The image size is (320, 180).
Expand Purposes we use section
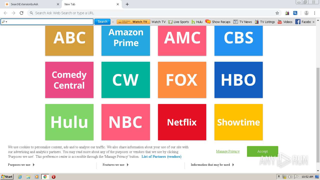pos(21,165)
